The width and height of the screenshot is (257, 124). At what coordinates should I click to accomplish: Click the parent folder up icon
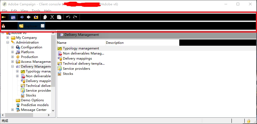click(x=36, y=17)
